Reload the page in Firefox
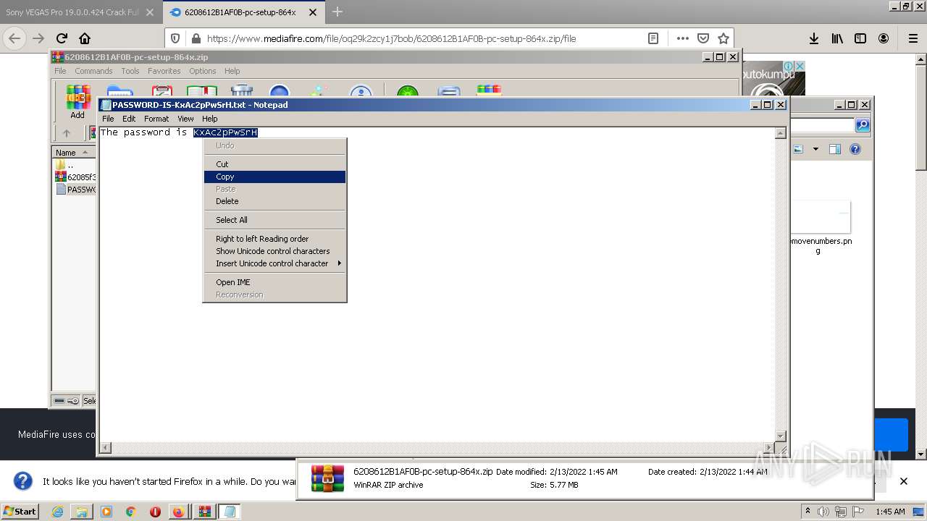This screenshot has width=927, height=521. click(62, 38)
